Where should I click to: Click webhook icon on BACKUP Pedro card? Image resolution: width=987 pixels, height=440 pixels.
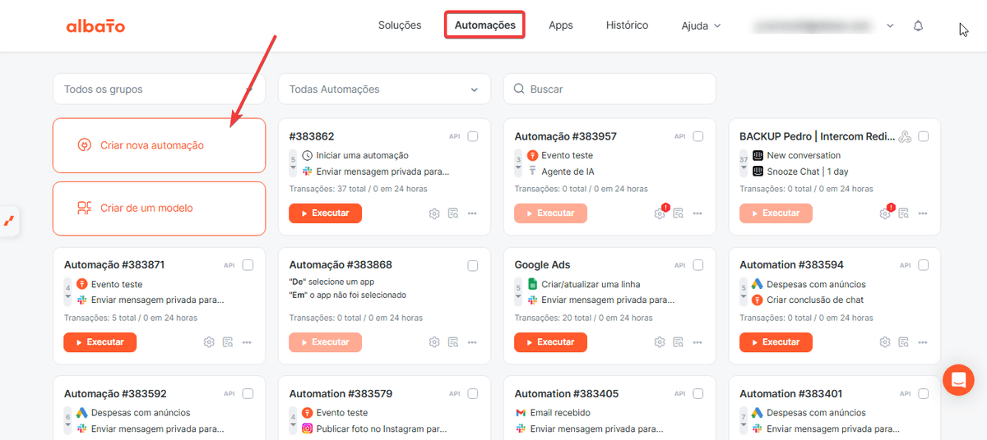point(905,136)
